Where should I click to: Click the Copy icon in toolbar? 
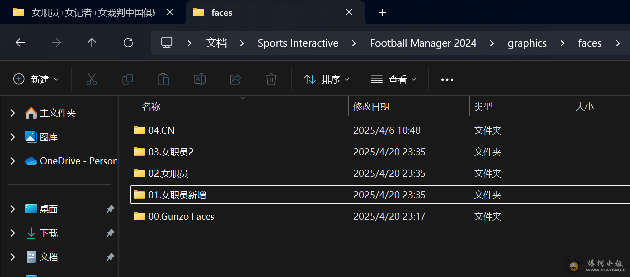click(128, 79)
